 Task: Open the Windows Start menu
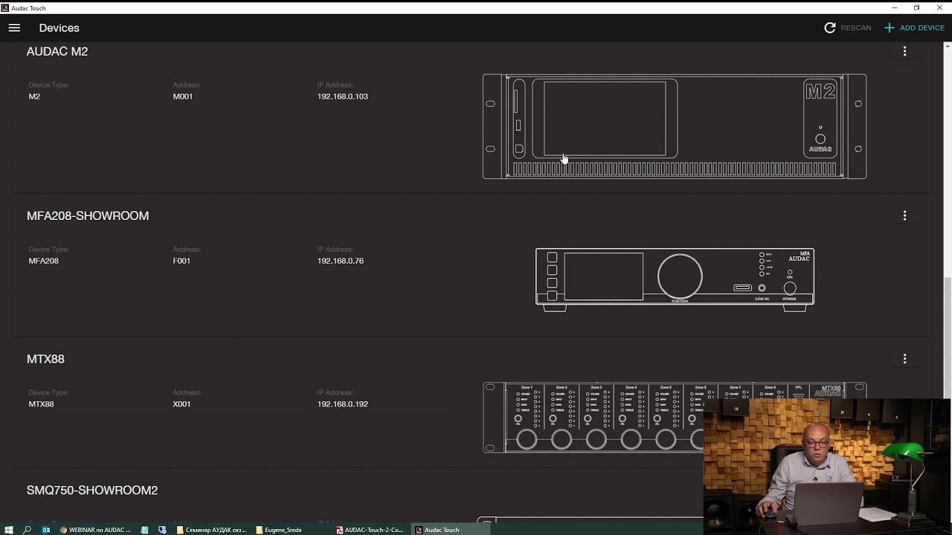click(9, 530)
